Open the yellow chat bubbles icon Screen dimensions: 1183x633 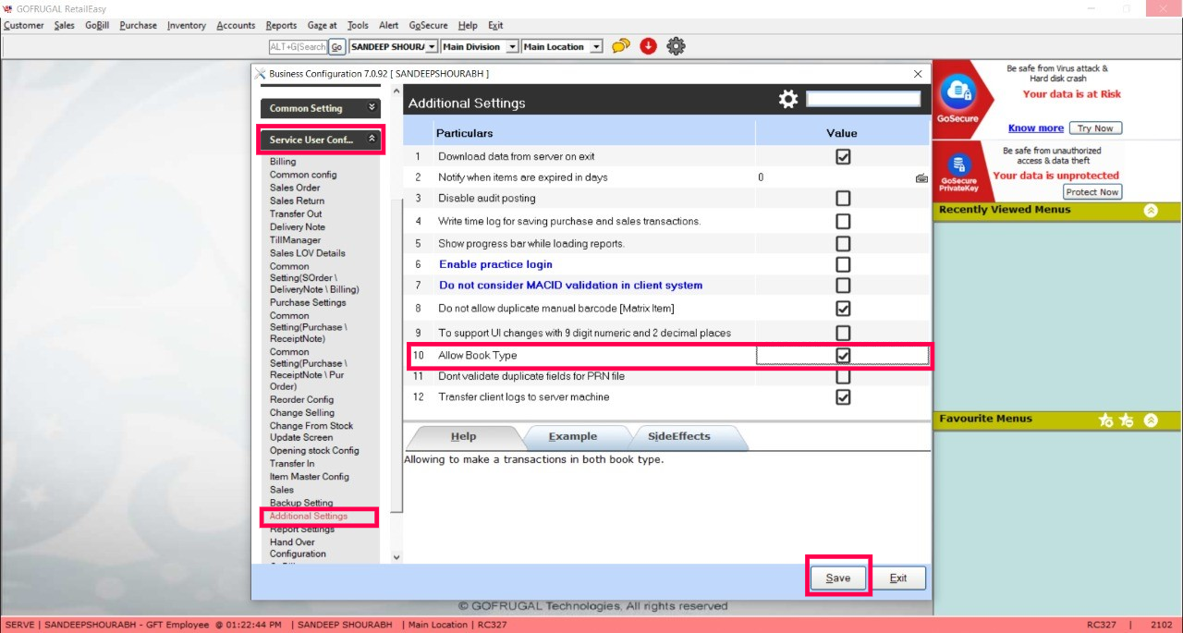tap(620, 46)
